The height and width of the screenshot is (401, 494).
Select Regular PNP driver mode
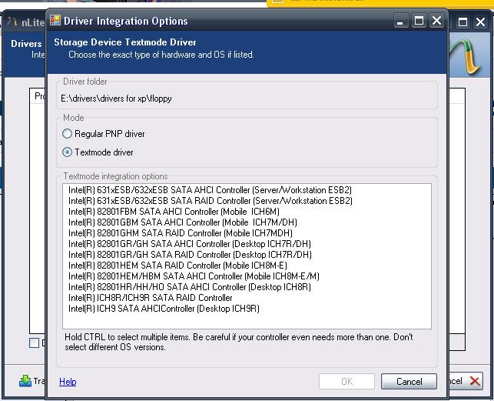tap(104, 134)
